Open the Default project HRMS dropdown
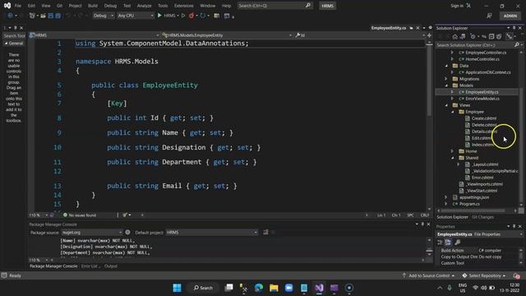526x296 pixels. pyautogui.click(x=212, y=232)
